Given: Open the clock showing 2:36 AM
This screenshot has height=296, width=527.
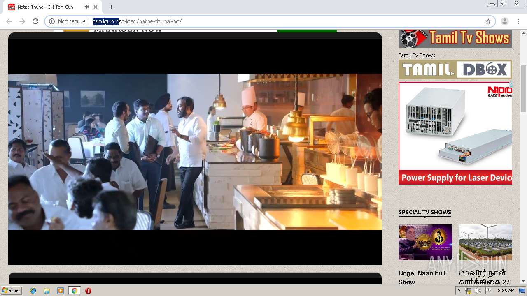Looking at the screenshot, I should tap(506, 291).
